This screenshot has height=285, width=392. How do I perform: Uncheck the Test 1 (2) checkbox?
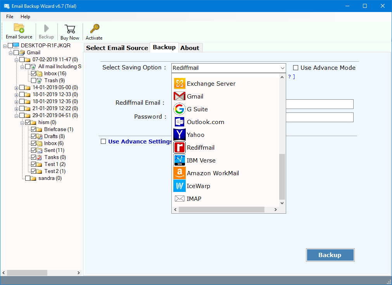(x=33, y=164)
